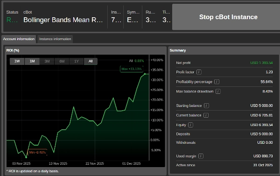Click info icon next to Max balance drawdown
The image size is (280, 176).
pos(218,92)
